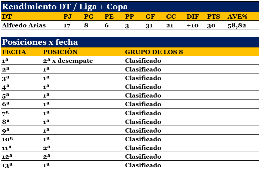
Task: Select the 13ª fecha row label
Action: (7, 165)
